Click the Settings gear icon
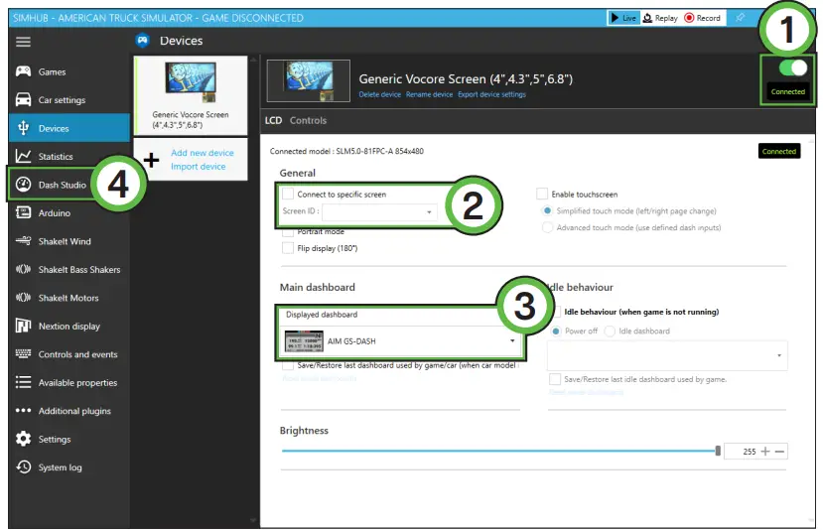The width and height of the screenshot is (823, 530). coord(23,439)
